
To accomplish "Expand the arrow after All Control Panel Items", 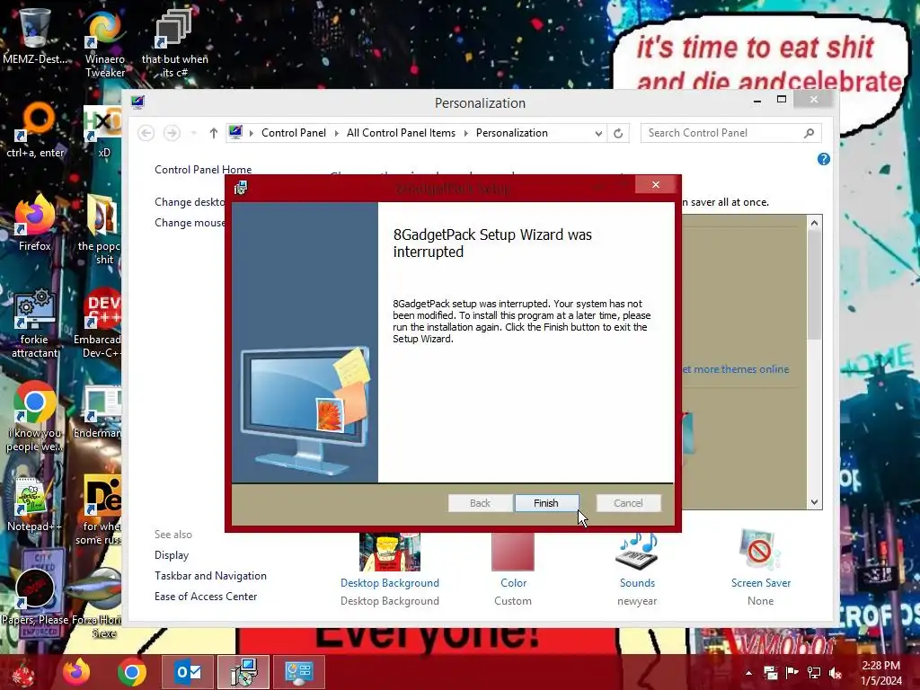I will [466, 133].
